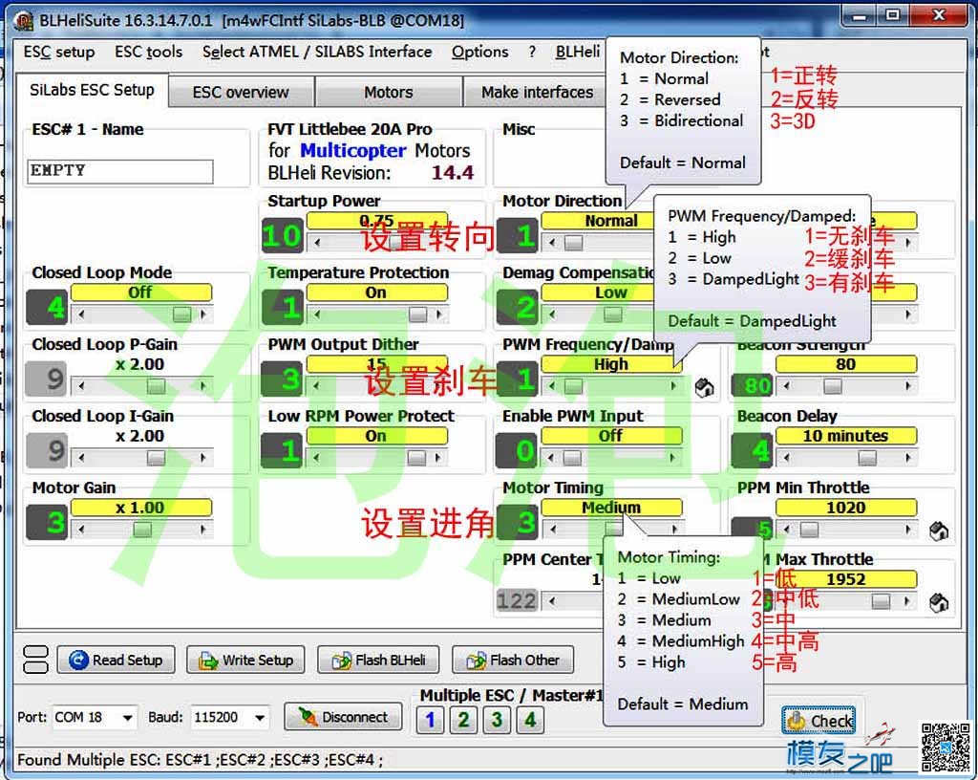The height and width of the screenshot is (780, 978).
Task: Click the Enable PWM Input slider thumb
Action: (x=572, y=458)
